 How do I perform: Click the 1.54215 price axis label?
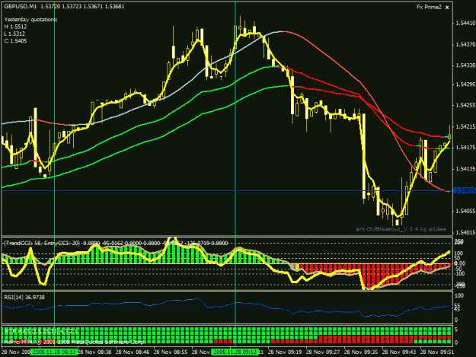(x=465, y=126)
